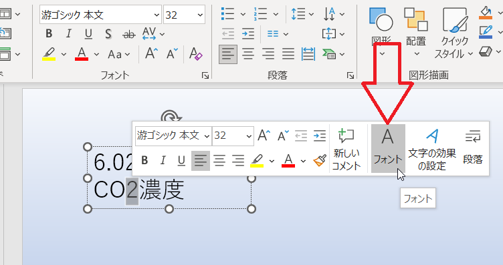The height and width of the screenshot is (265, 503).
Task: Align text left in the ribbon
Action: click(x=228, y=54)
